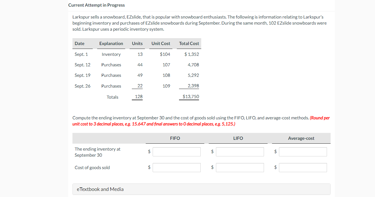This screenshot has height=197, width=375.
Task: Click the 'Cost of goods sold' label
Action: click(92, 168)
